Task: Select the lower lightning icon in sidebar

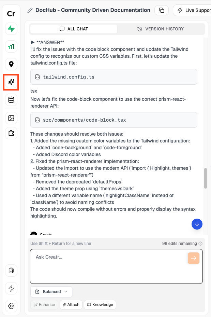Action: [11, 288]
